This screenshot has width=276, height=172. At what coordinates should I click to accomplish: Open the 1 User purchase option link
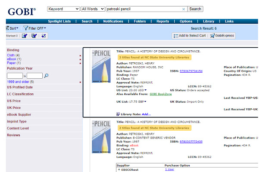point(169,169)
